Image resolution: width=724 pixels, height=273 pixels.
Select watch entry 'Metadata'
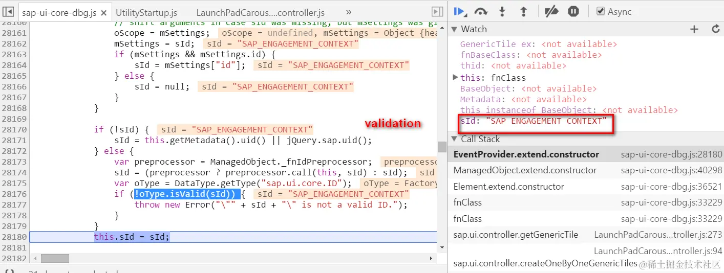tap(523, 99)
